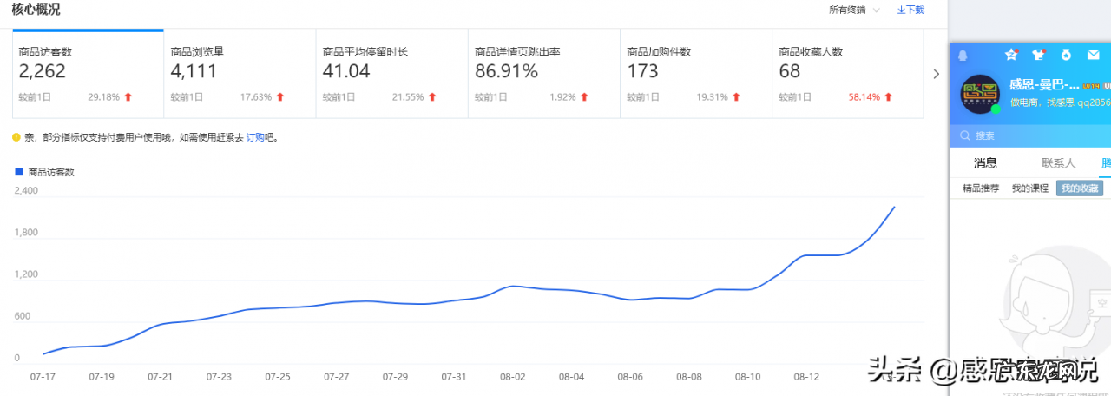This screenshot has height=396, width=1111.
Task: Click the red up arrow beside 1.92%
Action: pos(584,97)
